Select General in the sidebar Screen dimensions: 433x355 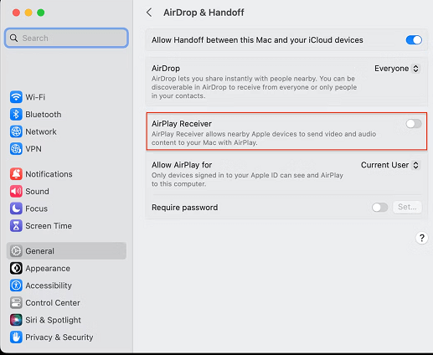66,251
